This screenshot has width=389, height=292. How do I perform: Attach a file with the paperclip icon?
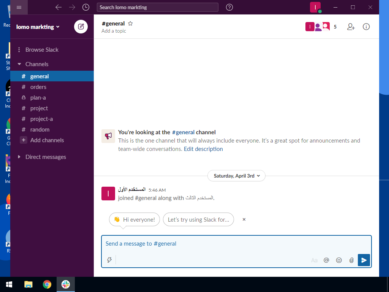pos(351,260)
